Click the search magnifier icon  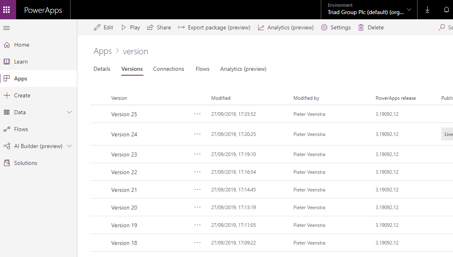[x=442, y=27]
